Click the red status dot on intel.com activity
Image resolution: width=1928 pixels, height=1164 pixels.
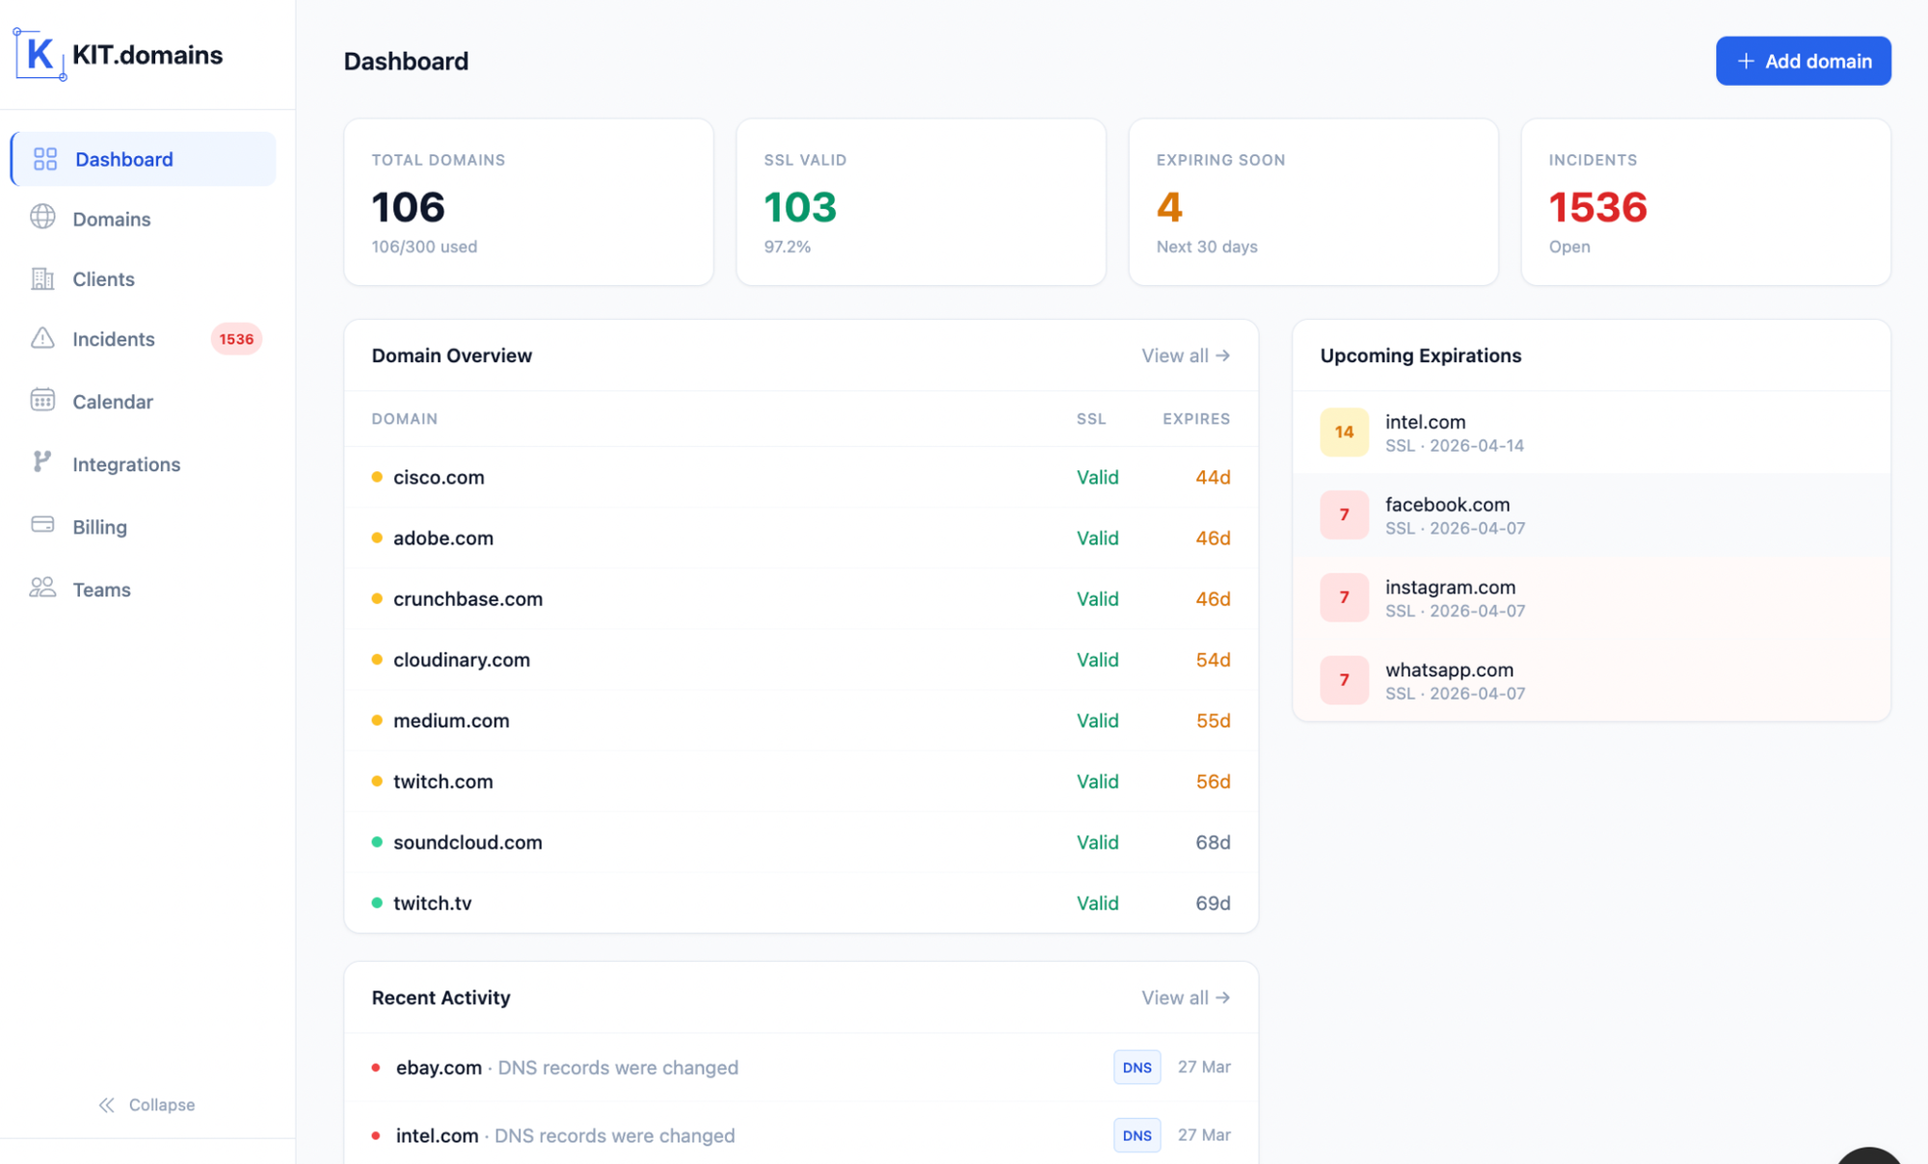[376, 1135]
